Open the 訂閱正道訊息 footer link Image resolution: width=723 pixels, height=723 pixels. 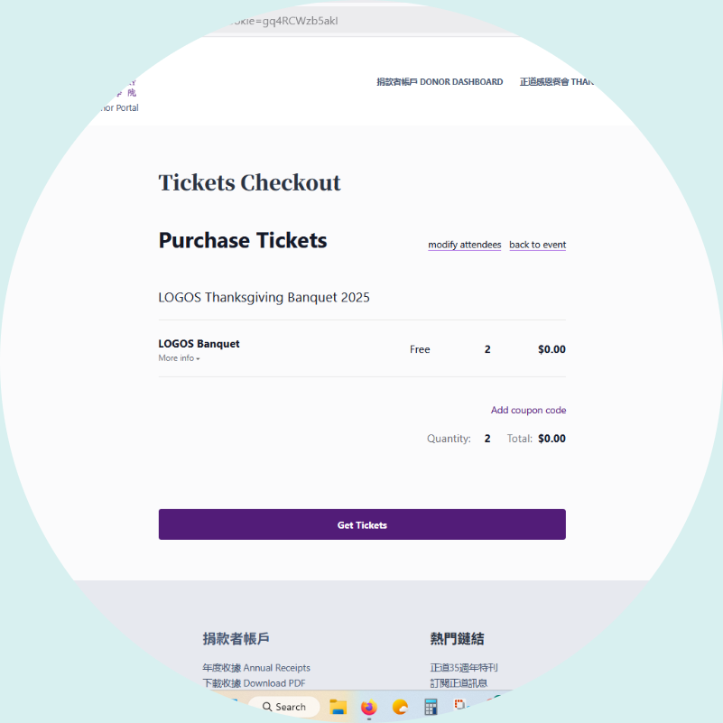click(x=459, y=683)
